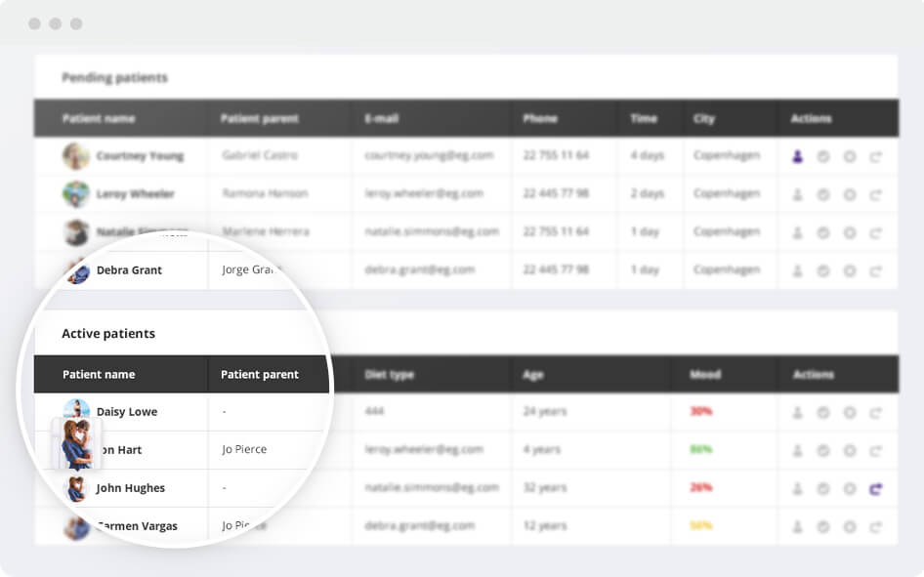This screenshot has width=924, height=577.
Task: Click the 30% mood value for Daisy Lowe
Action: coord(700,412)
